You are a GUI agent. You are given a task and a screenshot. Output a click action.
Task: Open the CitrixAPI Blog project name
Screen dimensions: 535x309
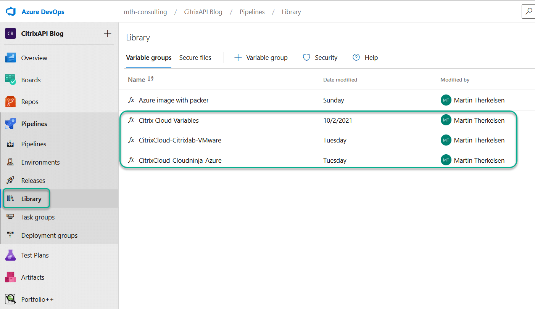[x=42, y=34]
